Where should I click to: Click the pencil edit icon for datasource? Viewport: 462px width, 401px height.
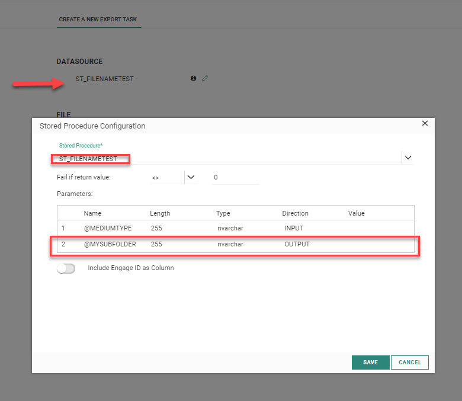click(x=205, y=78)
